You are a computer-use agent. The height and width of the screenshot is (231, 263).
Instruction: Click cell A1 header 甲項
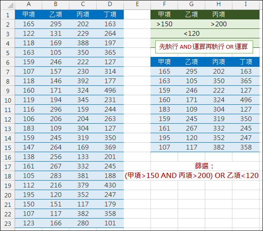(28, 15)
